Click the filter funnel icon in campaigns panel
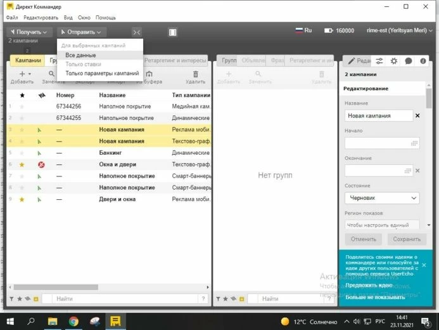The width and height of the screenshot is (439, 330). pyautogui.click(x=12, y=299)
